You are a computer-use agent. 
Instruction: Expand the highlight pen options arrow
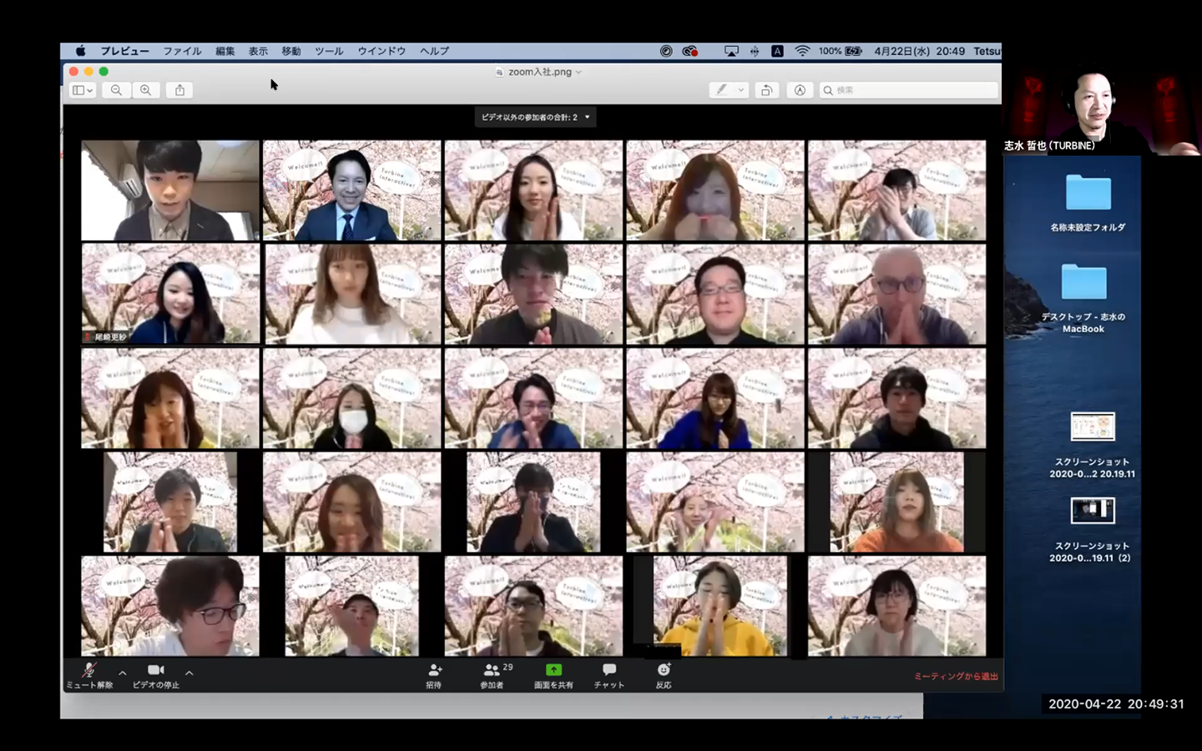(x=740, y=90)
